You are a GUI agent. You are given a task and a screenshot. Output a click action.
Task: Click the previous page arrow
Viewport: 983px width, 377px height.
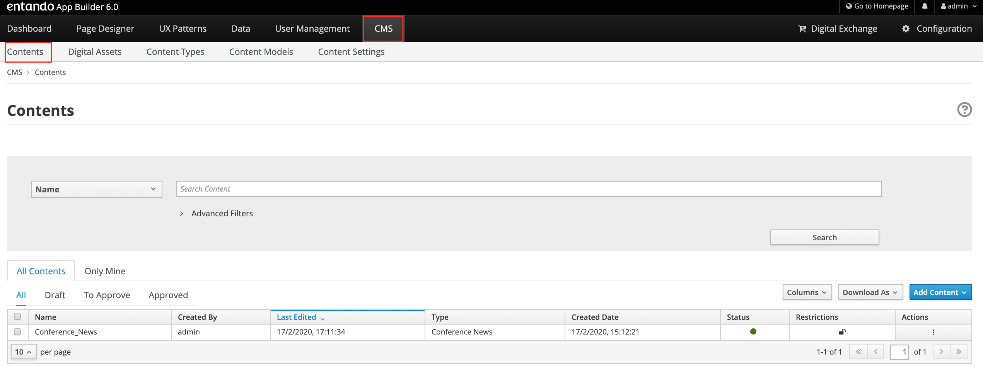[875, 352]
